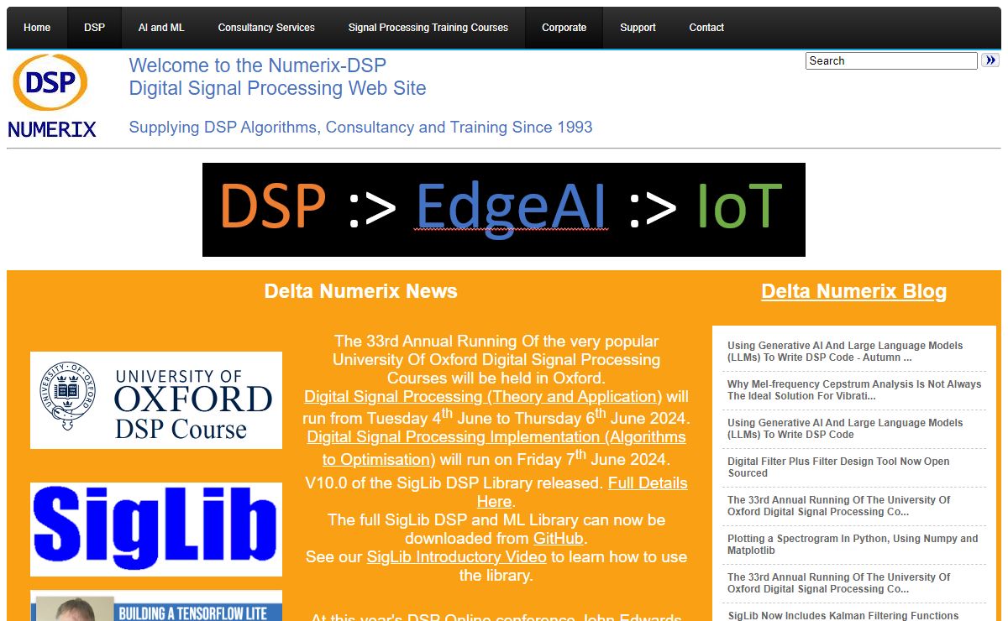Open the University of Oxford DSP Course image

point(156,400)
